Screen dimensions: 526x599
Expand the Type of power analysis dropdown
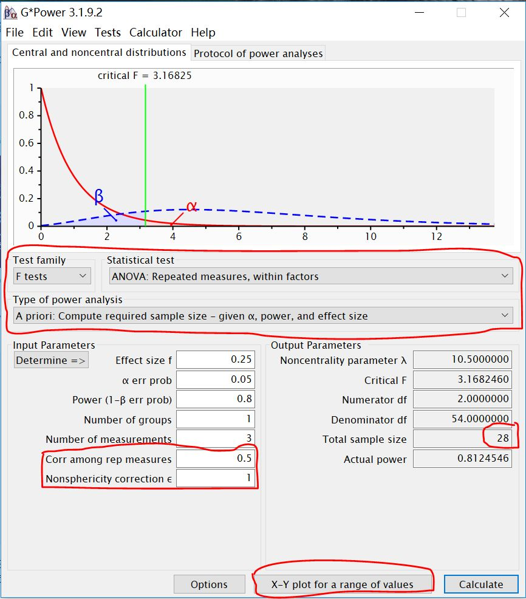tap(263, 316)
